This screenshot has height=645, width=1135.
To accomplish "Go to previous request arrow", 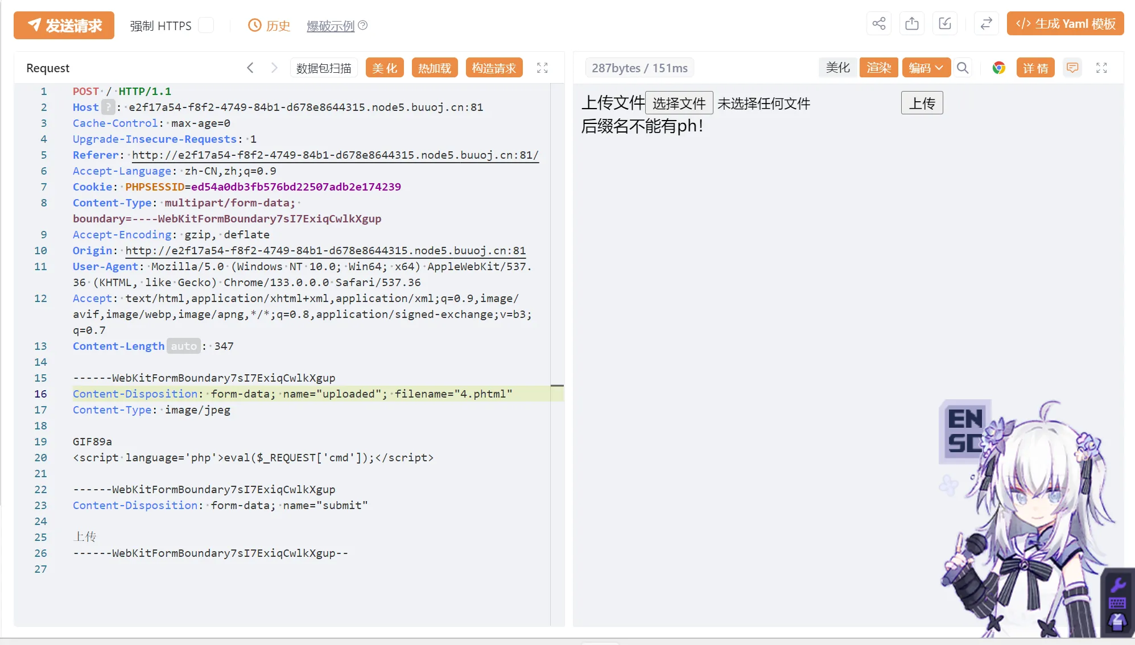I will click(250, 68).
